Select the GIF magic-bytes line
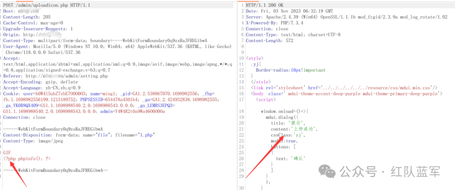This screenshot has height=190, width=455. coord(7,153)
